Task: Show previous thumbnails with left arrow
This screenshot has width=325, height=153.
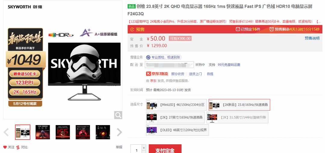Action: pos(6,132)
